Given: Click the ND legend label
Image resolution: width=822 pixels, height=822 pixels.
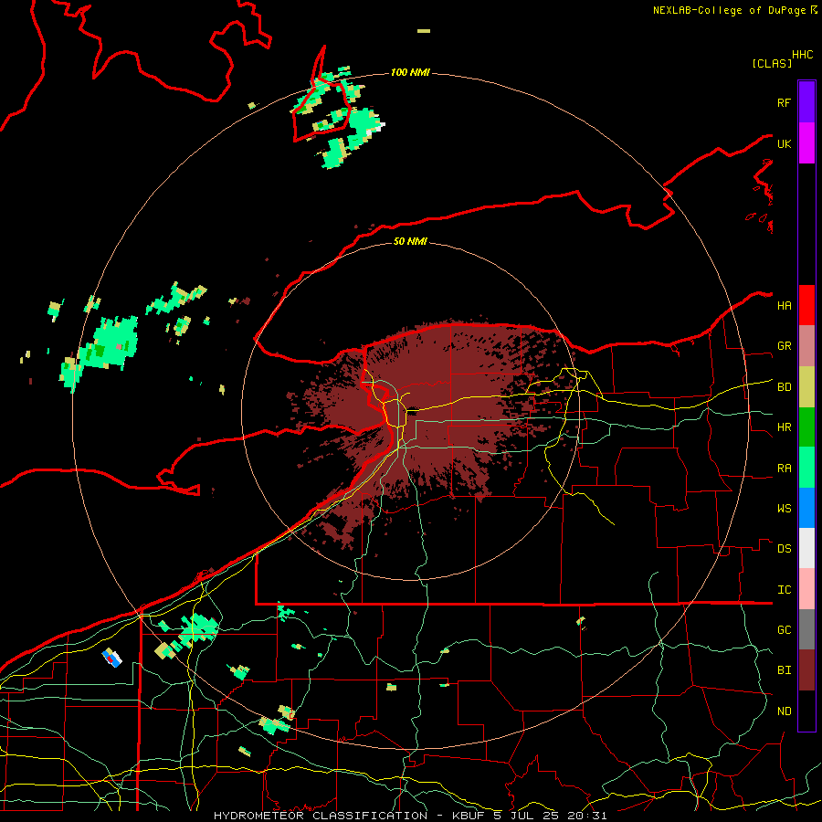Looking at the screenshot, I should (x=784, y=711).
